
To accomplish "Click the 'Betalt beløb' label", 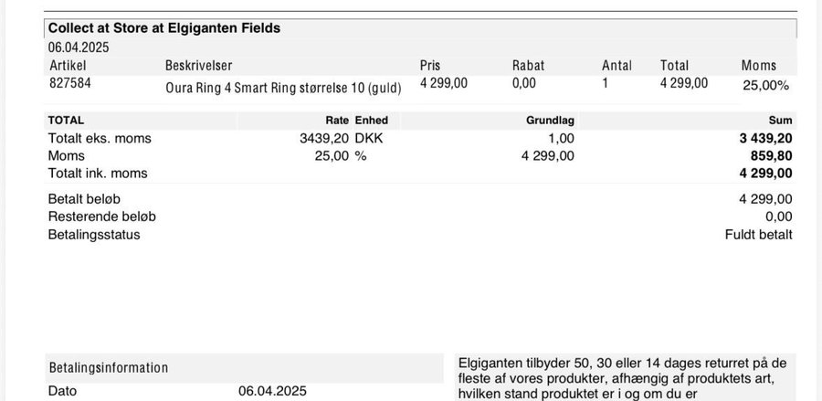I will pyautogui.click(x=84, y=199).
